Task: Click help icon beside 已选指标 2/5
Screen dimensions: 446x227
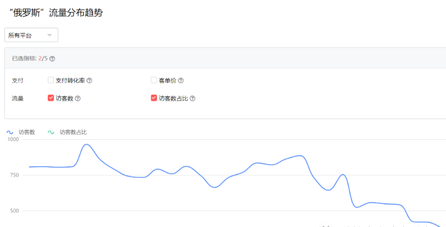Action: [52, 58]
